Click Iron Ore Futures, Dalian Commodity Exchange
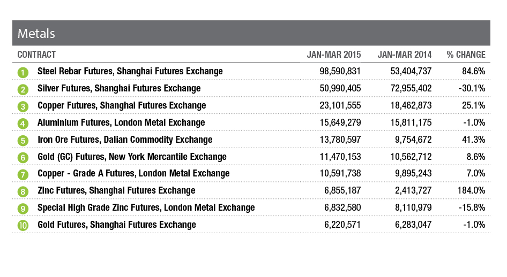Viewport: 507px width, 277px height. 125,140
